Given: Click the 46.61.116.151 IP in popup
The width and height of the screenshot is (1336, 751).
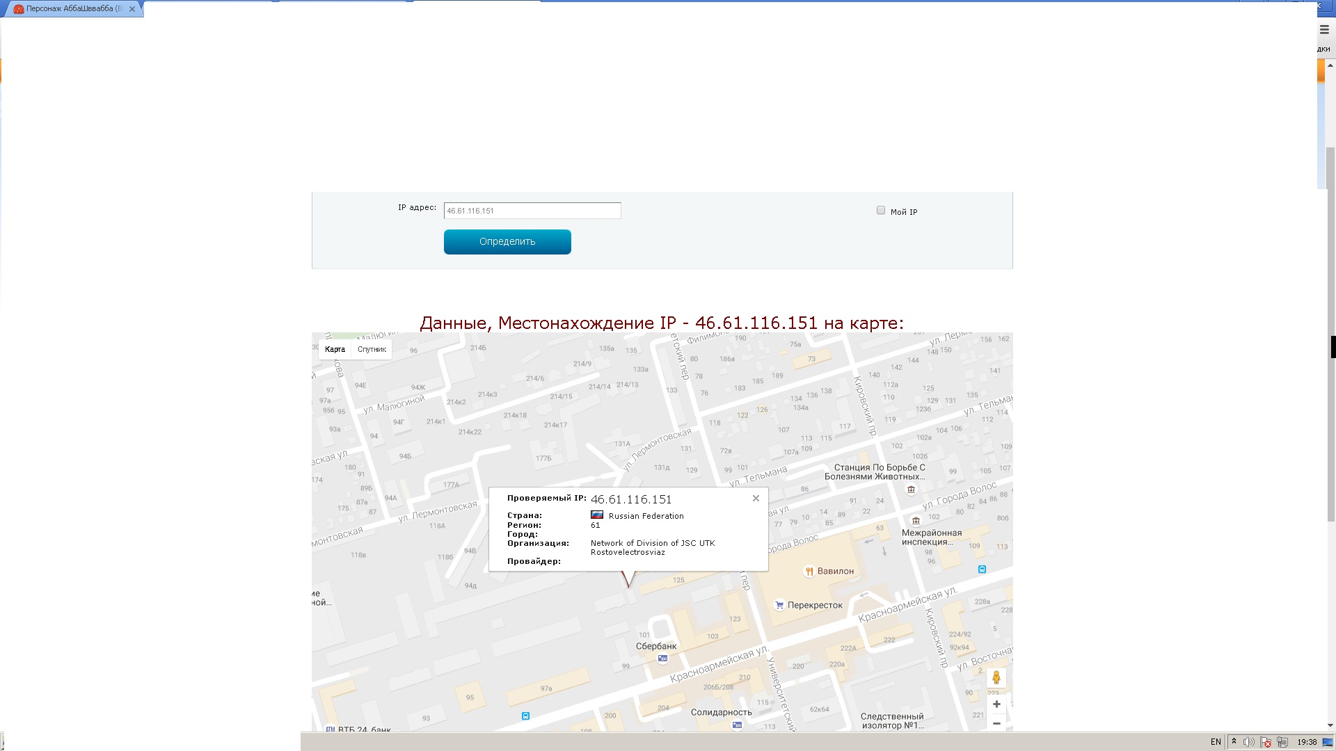Looking at the screenshot, I should [x=631, y=499].
